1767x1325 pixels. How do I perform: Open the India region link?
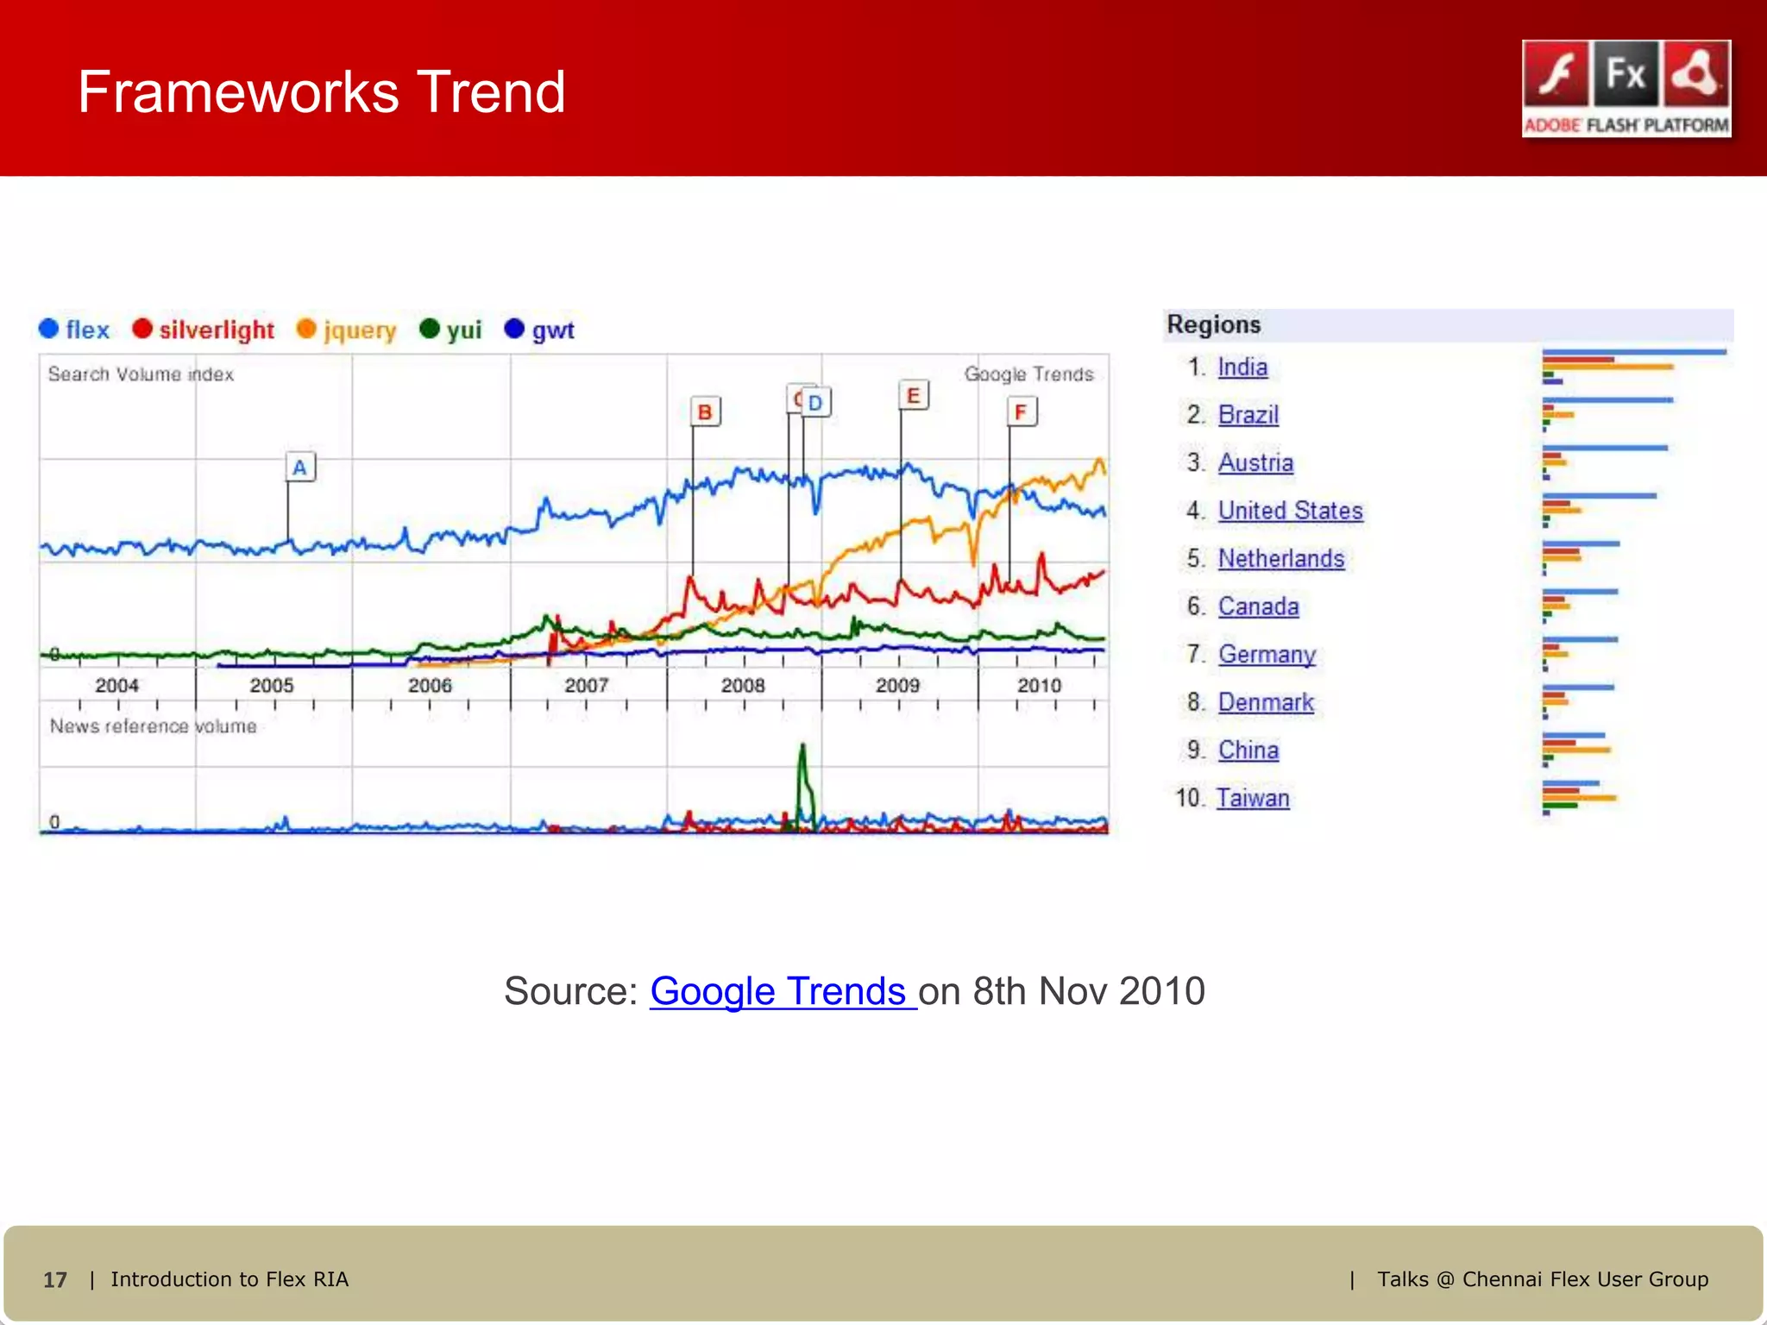[x=1242, y=367]
